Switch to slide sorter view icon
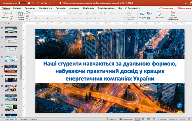The width and height of the screenshot is (192, 121). (x=143, y=119)
